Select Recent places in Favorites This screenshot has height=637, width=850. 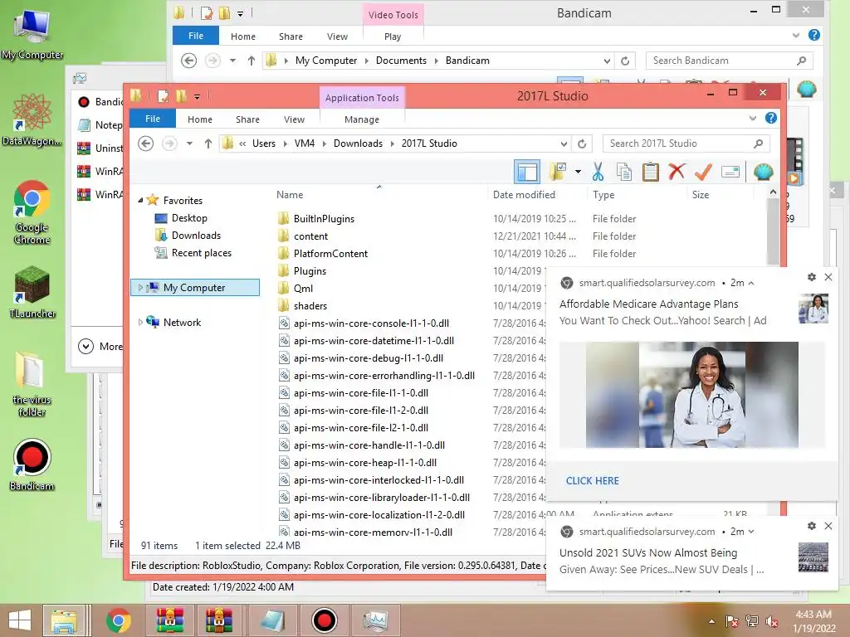pyautogui.click(x=201, y=252)
